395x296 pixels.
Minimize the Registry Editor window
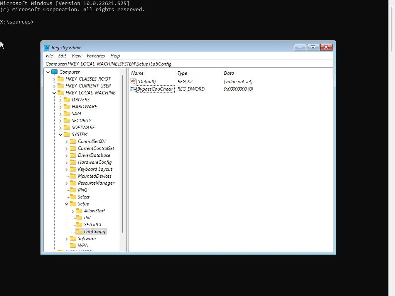pos(300,47)
